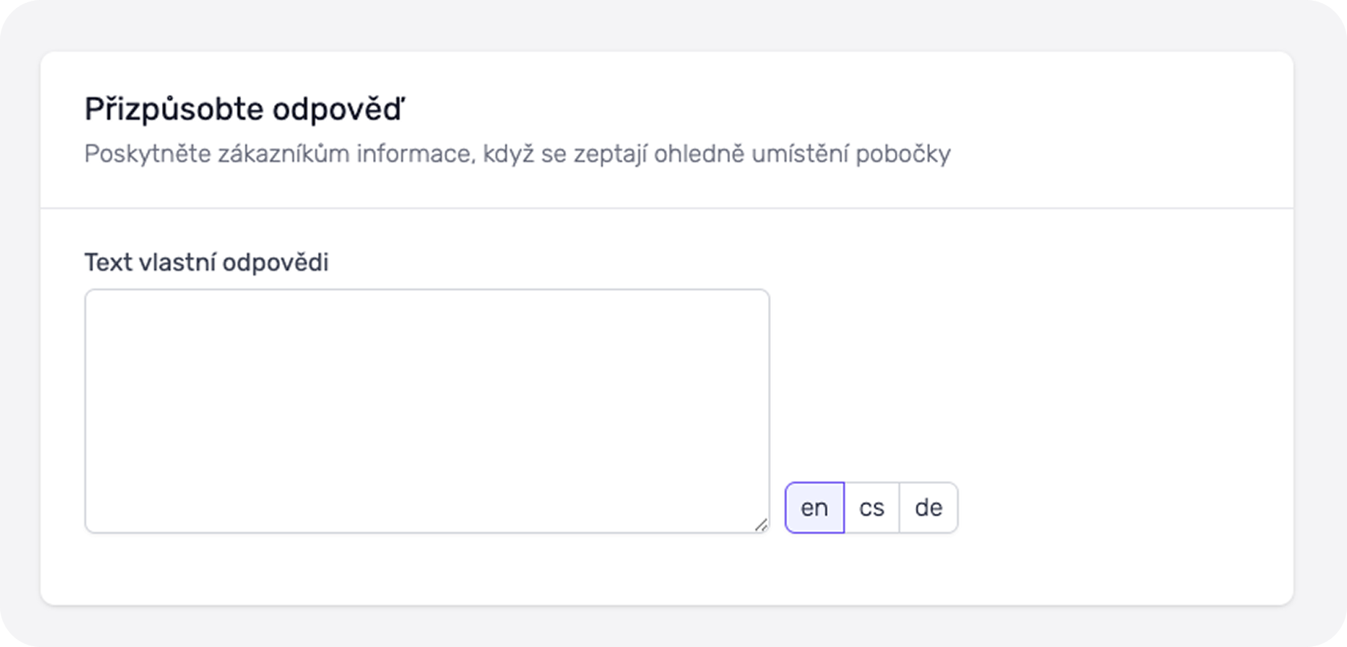Click the label above the text area
This screenshot has height=647, width=1347.
206,262
